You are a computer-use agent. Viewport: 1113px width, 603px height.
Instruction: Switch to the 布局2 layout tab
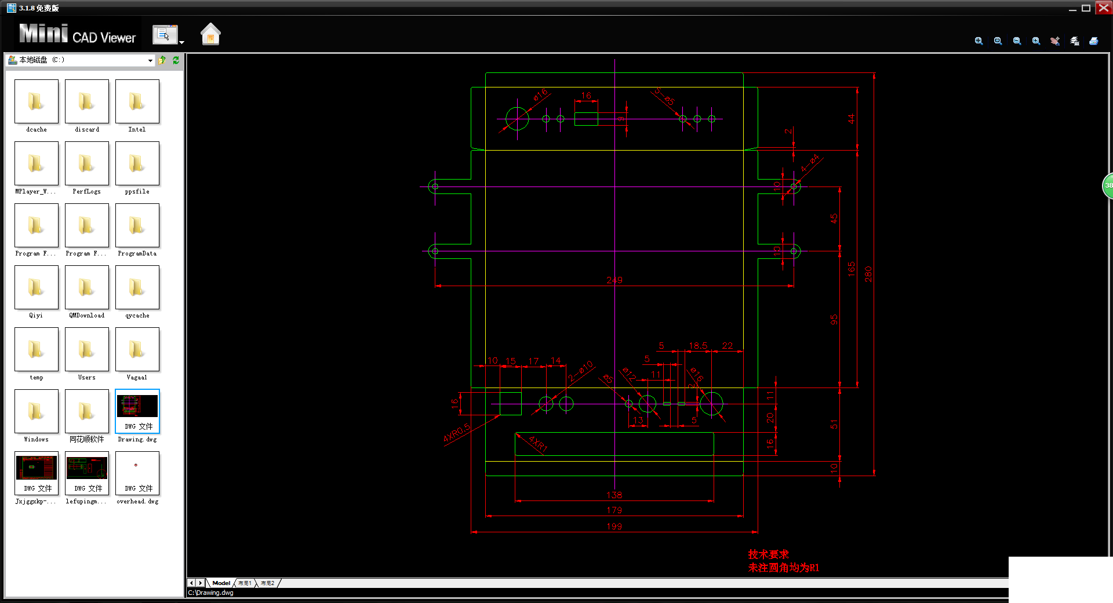(267, 583)
